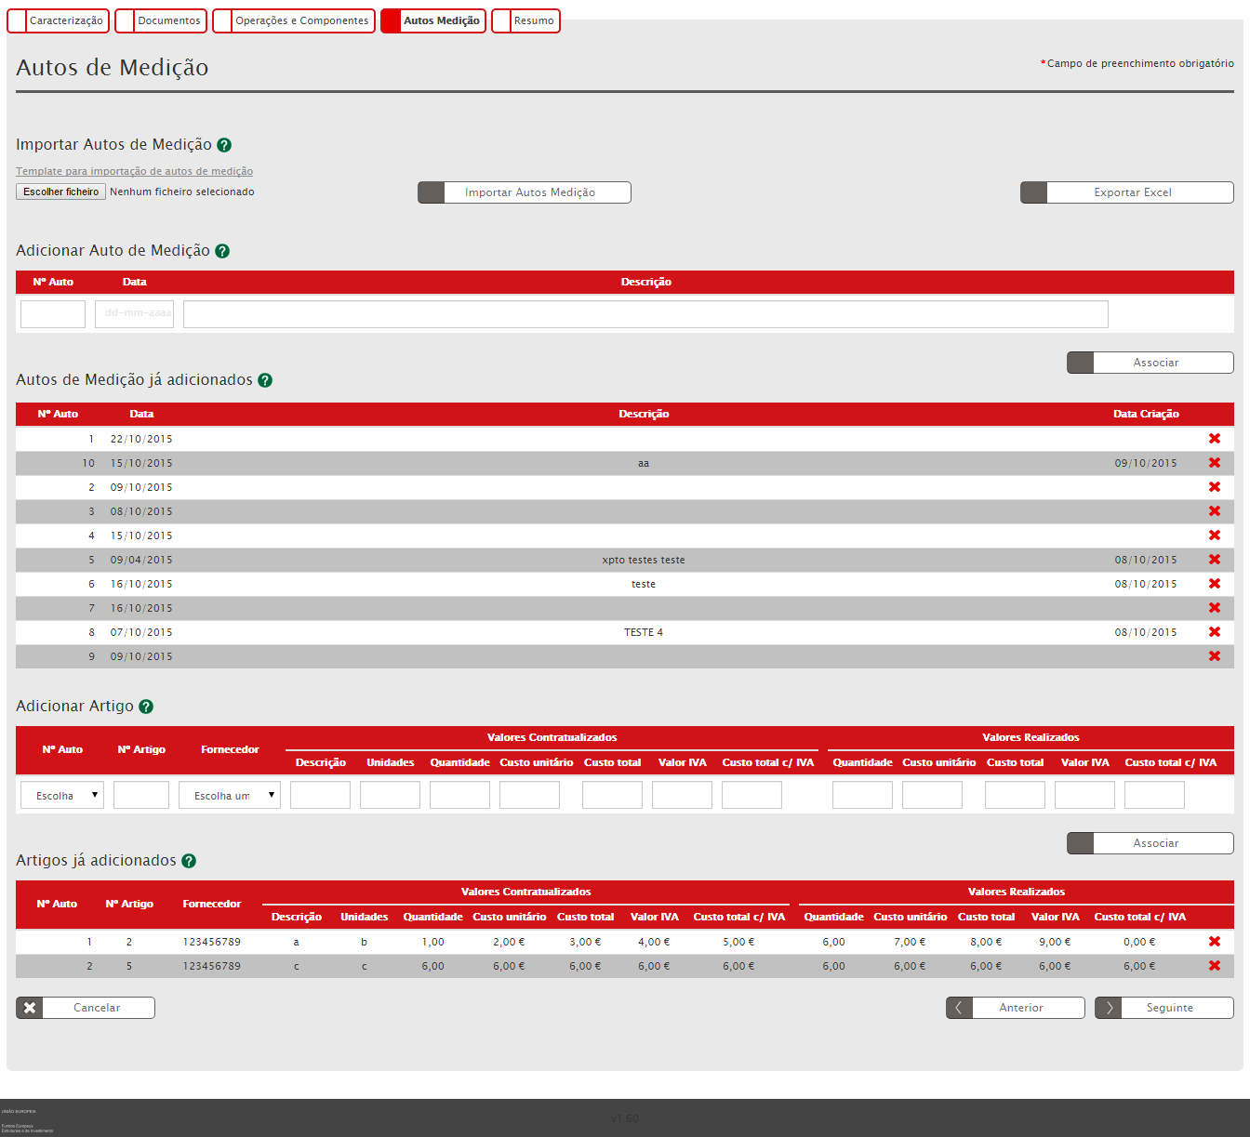
Task: Focus the contratualizados Descrição input
Action: coord(320,795)
